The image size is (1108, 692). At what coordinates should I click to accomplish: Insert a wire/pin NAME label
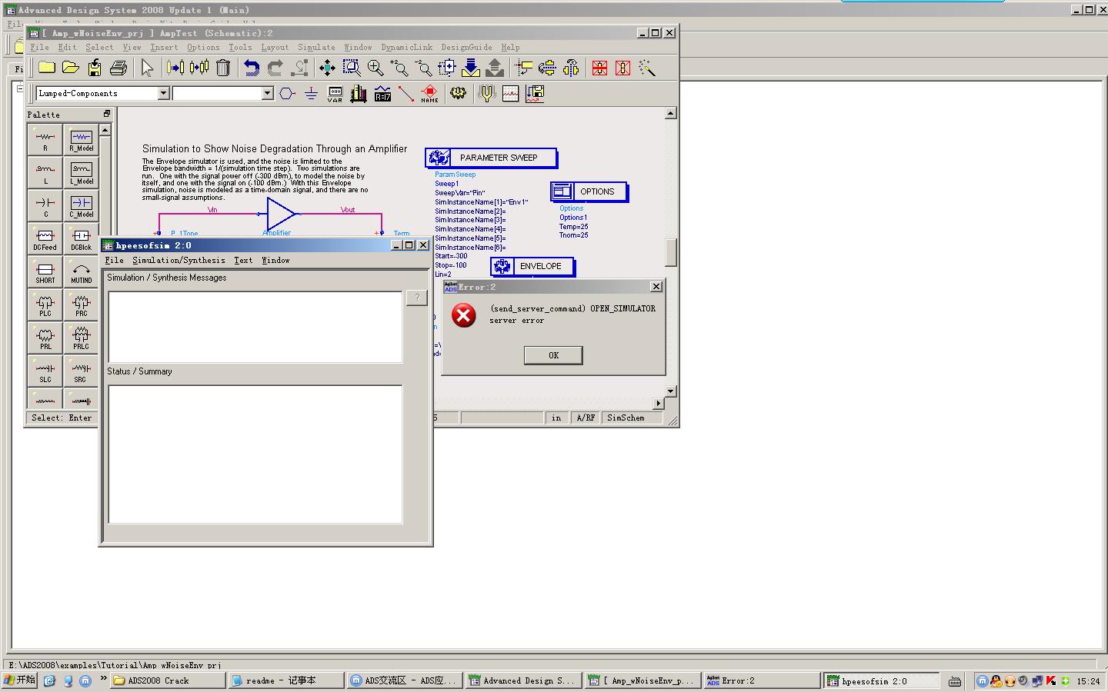[x=429, y=93]
